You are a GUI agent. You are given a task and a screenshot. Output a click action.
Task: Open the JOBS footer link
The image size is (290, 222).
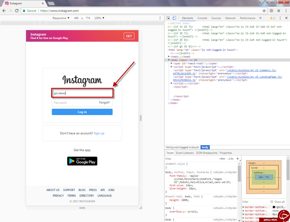(x=111, y=190)
